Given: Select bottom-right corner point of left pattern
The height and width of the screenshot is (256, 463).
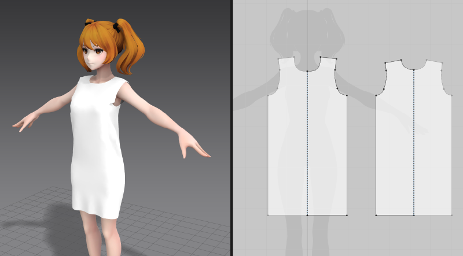Looking at the screenshot, I should tap(347, 215).
